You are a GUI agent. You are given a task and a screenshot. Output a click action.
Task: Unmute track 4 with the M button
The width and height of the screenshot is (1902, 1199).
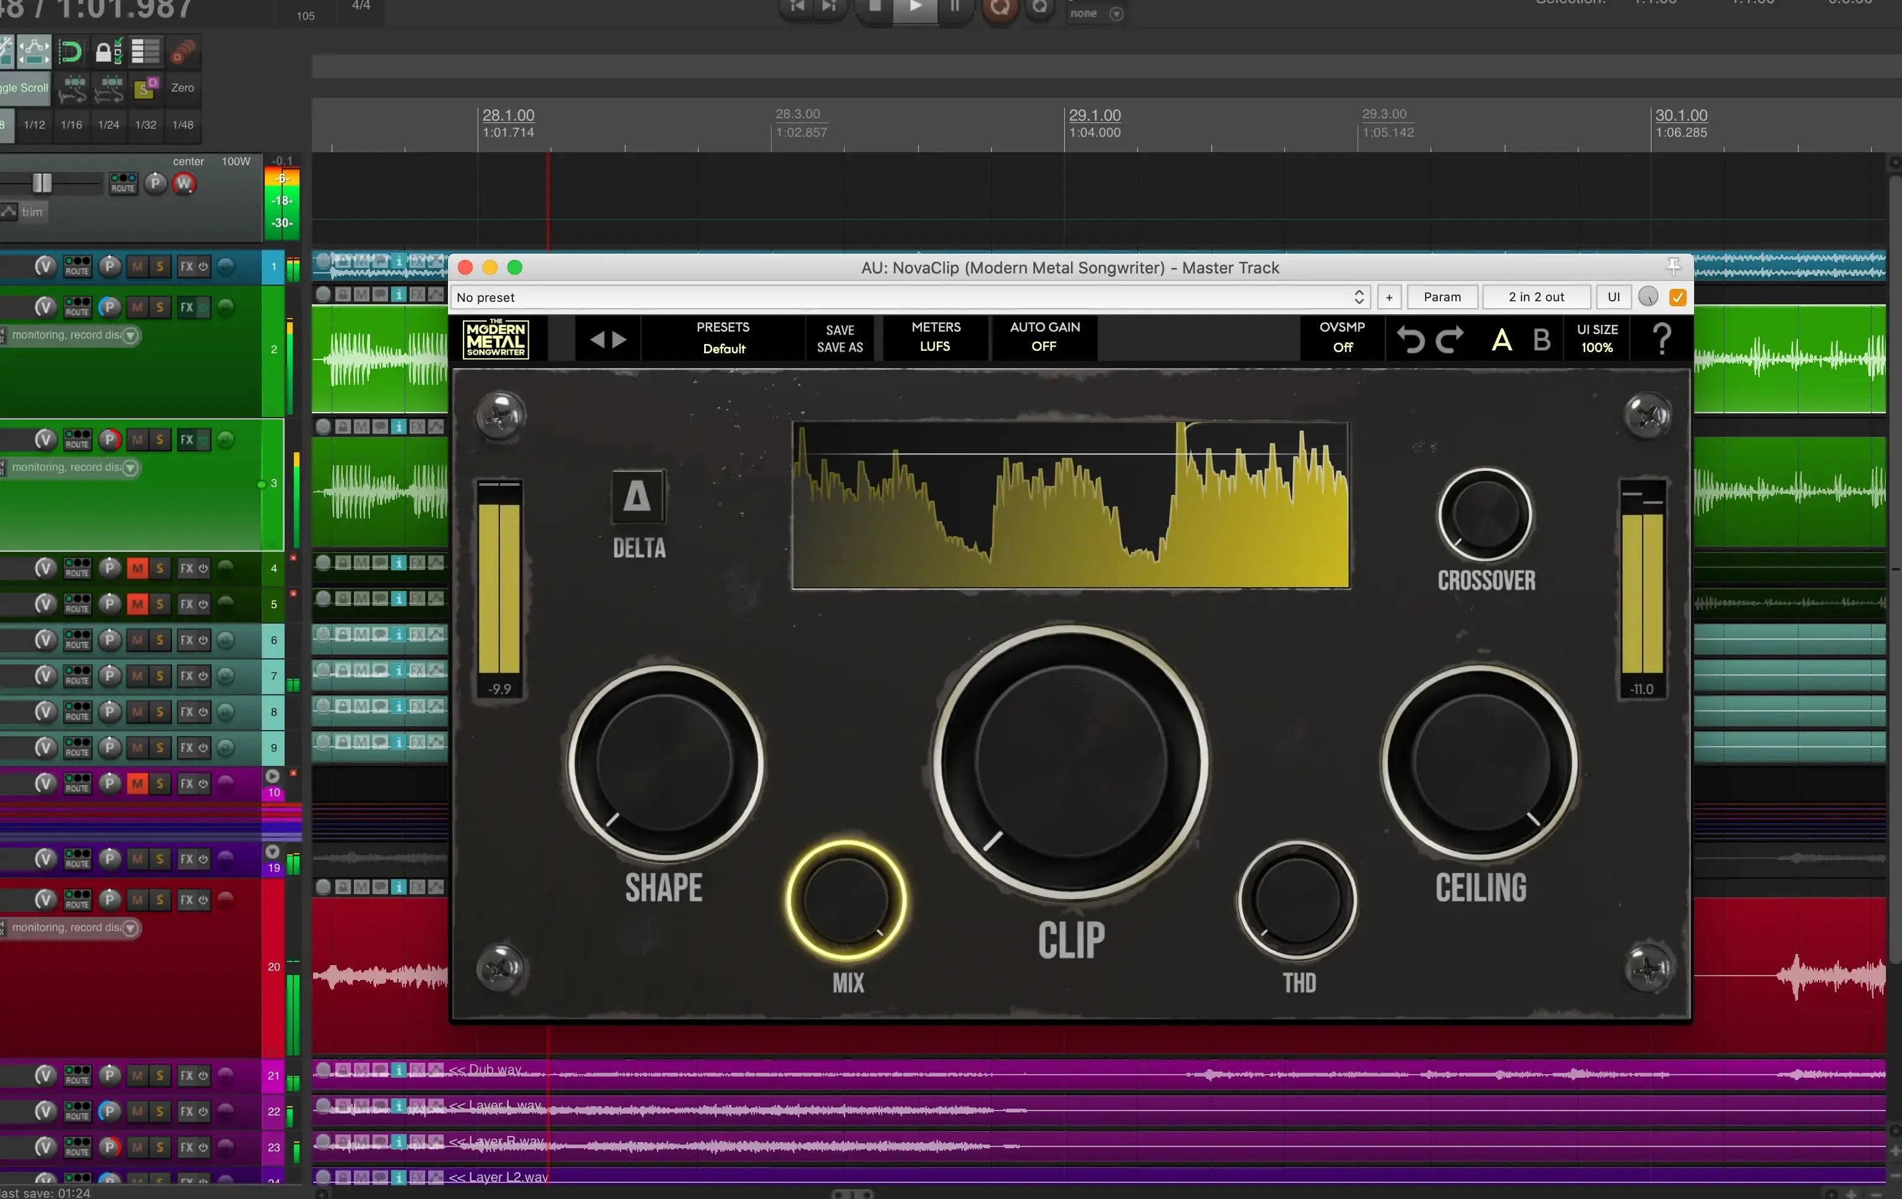click(x=137, y=568)
